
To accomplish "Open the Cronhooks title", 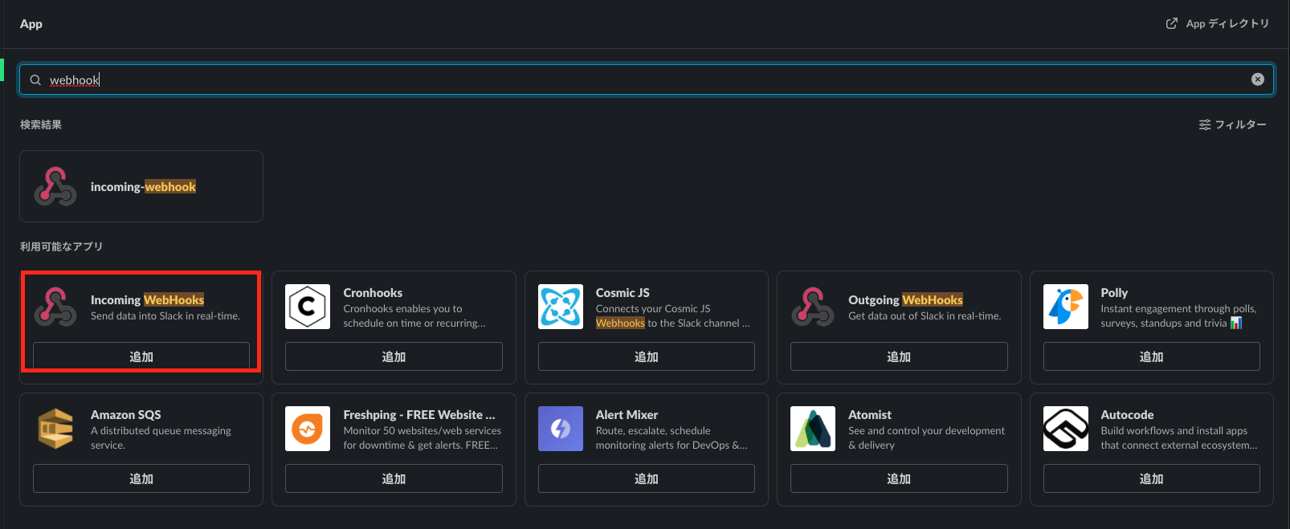I will click(x=373, y=292).
